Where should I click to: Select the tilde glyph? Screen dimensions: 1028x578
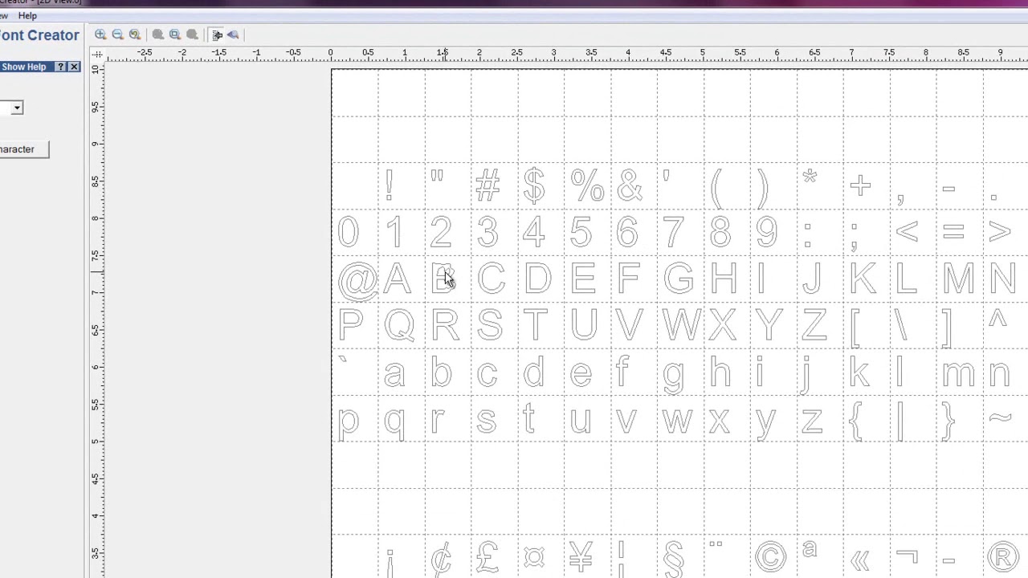click(1000, 417)
